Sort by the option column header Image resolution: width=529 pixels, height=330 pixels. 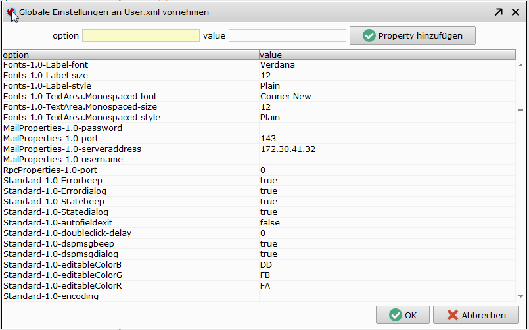131,55
